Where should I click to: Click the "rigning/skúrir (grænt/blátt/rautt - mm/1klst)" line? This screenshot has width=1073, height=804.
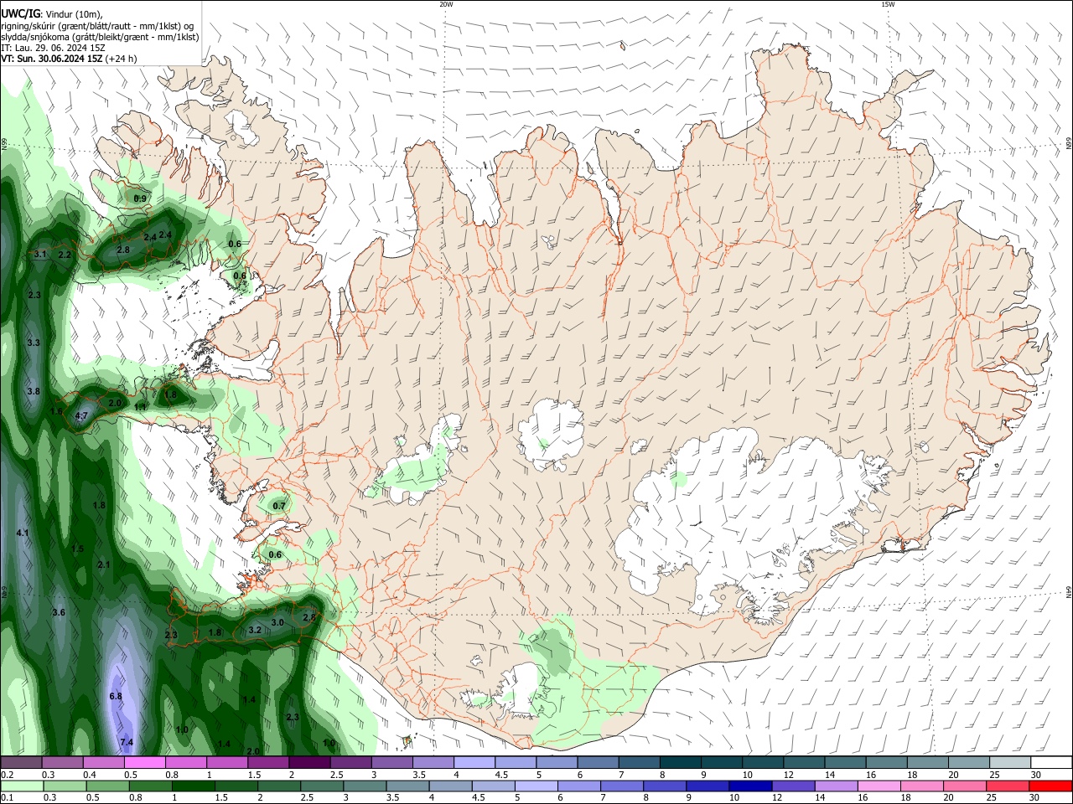[x=96, y=26]
